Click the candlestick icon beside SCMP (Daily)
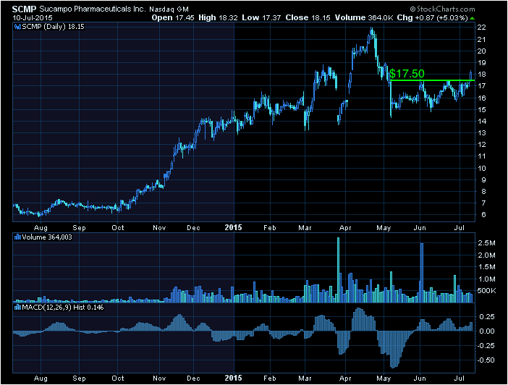The image size is (508, 385). [17, 27]
